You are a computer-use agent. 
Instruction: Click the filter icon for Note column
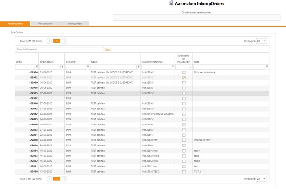click(x=267, y=67)
